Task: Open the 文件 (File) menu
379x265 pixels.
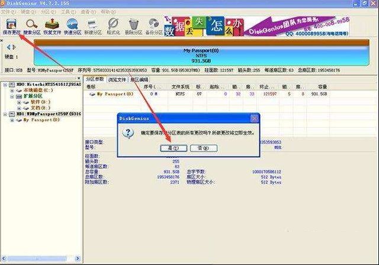Action: click(8, 12)
